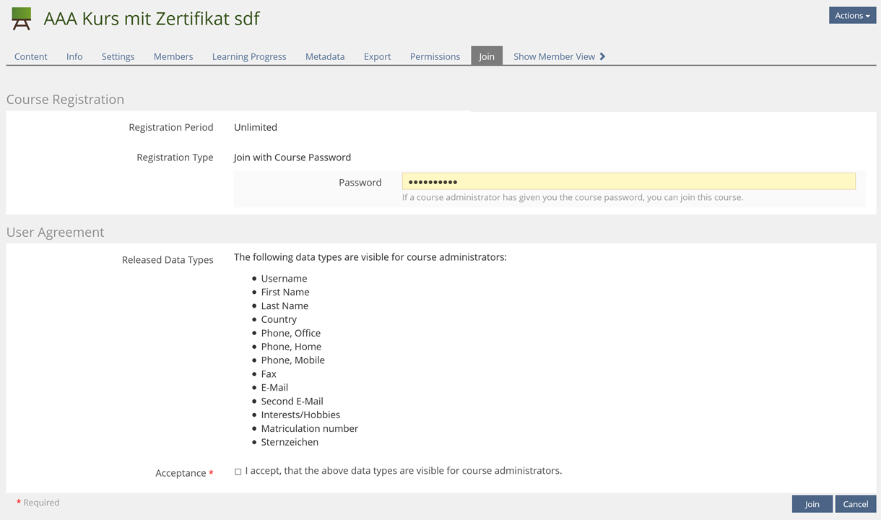Viewport: 881px width, 520px height.
Task: Click the Show Member View link
Action: coord(554,56)
